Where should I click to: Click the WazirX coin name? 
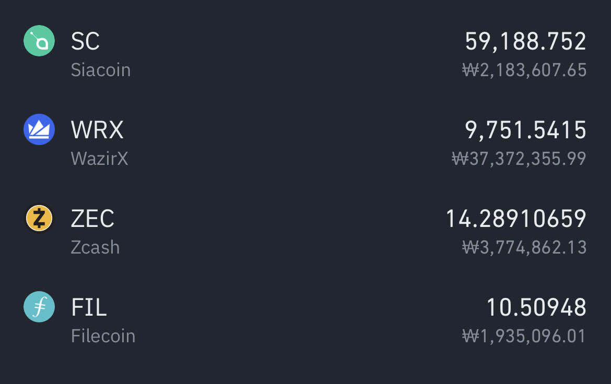click(99, 159)
